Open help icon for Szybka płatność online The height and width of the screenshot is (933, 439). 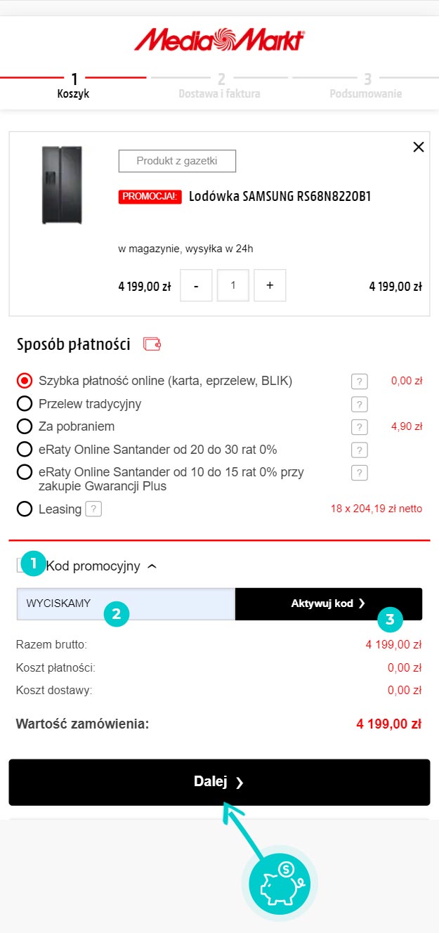[359, 381]
